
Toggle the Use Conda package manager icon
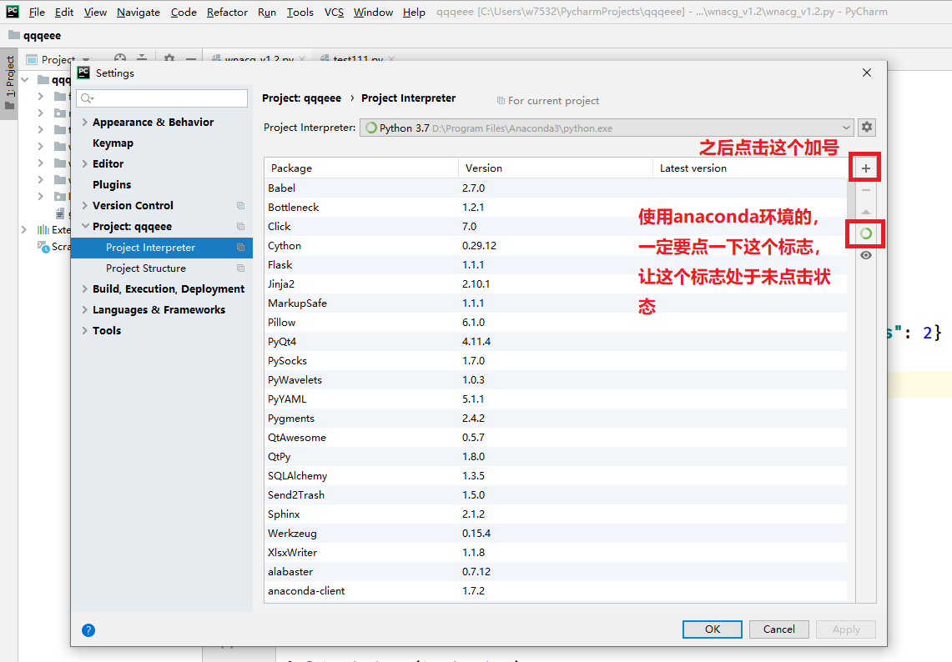point(866,233)
